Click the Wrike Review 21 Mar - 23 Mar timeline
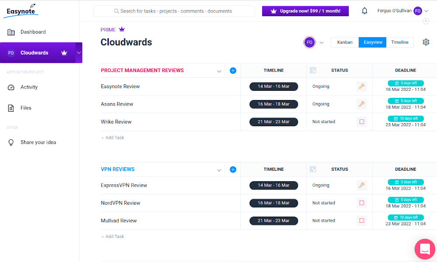Viewport: 437px width, 262px height. tap(274, 122)
